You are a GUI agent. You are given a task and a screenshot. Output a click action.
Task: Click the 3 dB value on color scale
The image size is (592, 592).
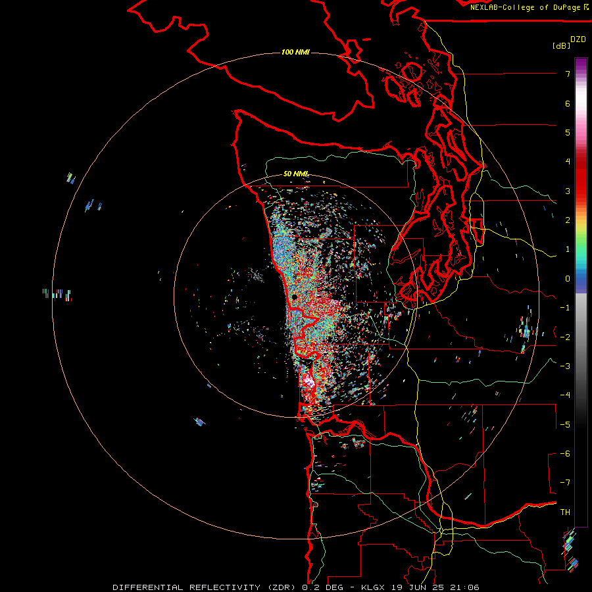pyautogui.click(x=568, y=191)
